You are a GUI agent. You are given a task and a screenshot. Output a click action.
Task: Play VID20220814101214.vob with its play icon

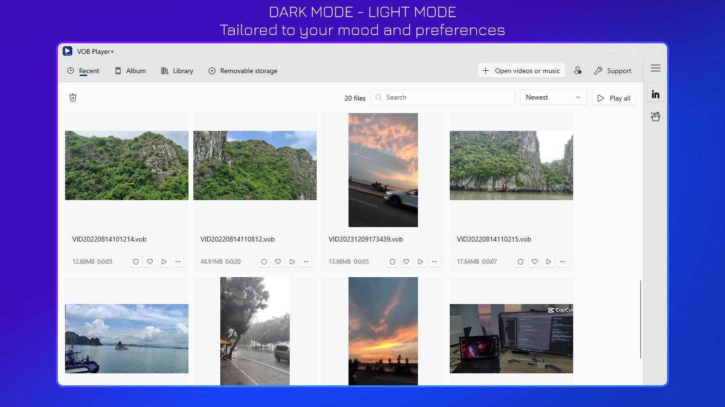click(x=164, y=262)
